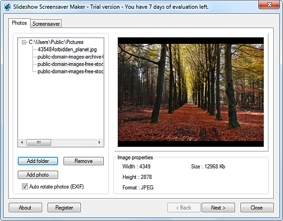
Task: Click the Slideshow Screensaver Maker title bar icon
Action: click(x=7, y=7)
